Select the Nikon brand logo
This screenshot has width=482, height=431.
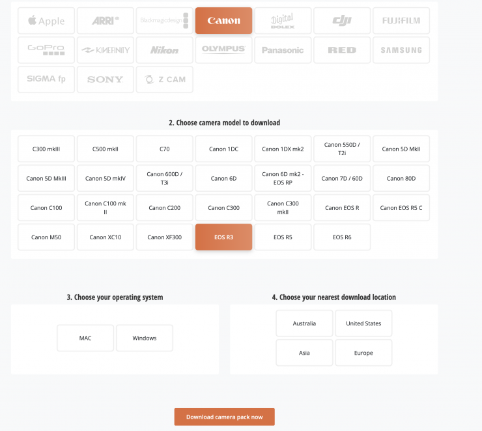pos(164,50)
